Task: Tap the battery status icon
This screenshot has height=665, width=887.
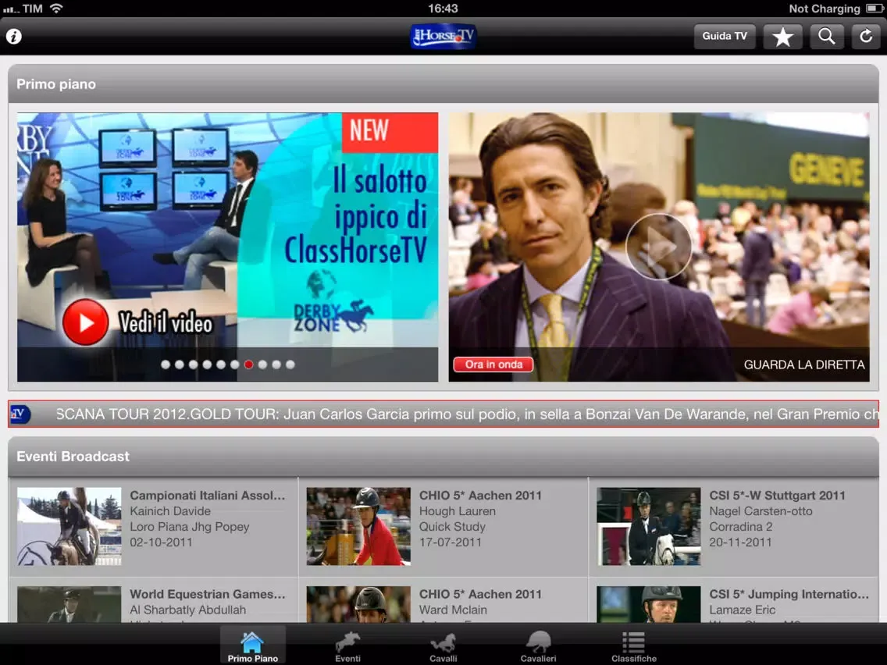Action: 874,9
